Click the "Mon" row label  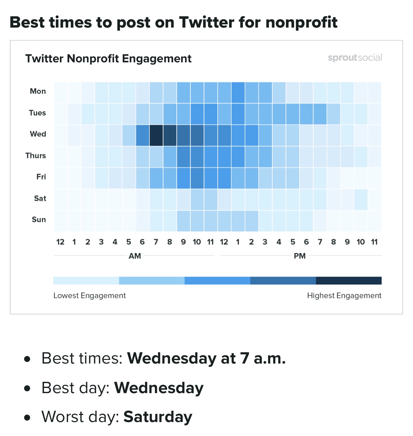38,91
